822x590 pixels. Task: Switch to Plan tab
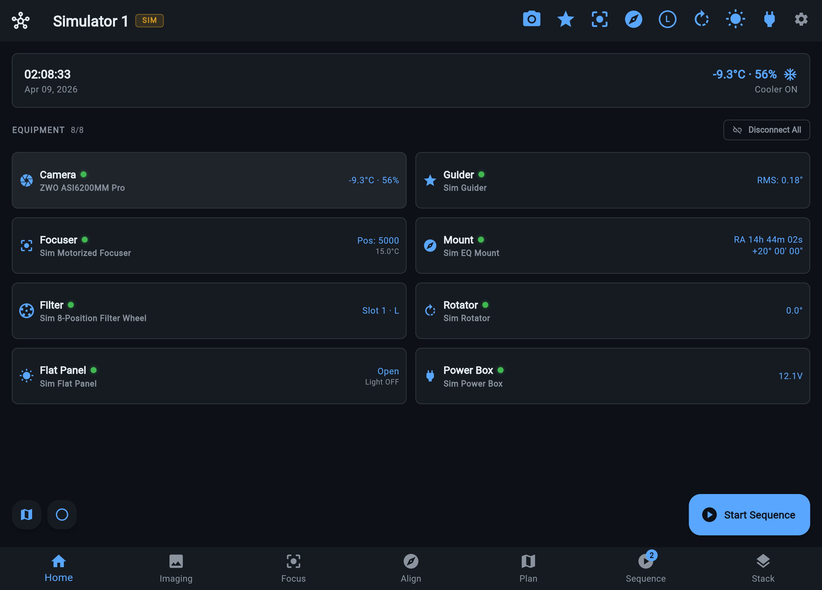(x=529, y=568)
